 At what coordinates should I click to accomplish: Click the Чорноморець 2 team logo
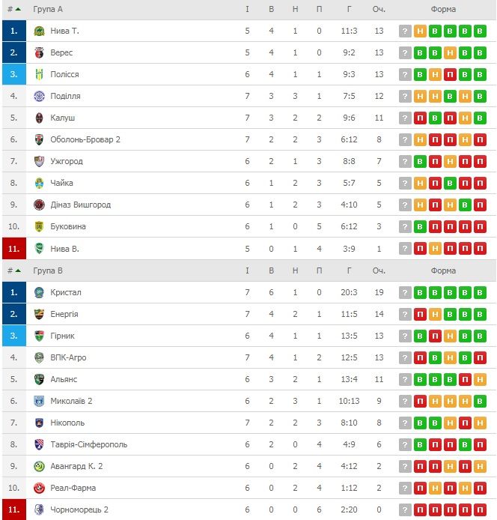point(39,510)
